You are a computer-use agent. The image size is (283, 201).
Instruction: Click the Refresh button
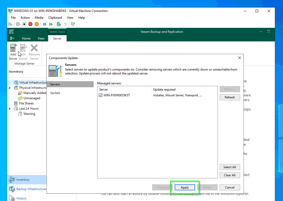(x=230, y=97)
